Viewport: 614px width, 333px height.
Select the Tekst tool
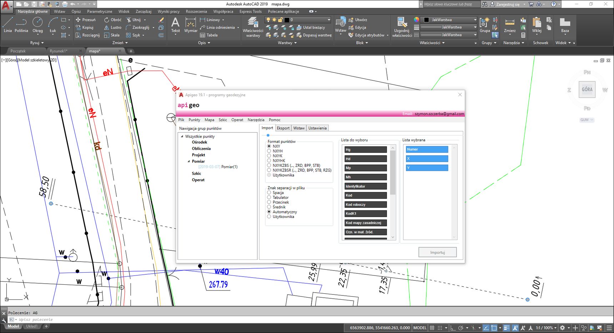[x=175, y=25]
